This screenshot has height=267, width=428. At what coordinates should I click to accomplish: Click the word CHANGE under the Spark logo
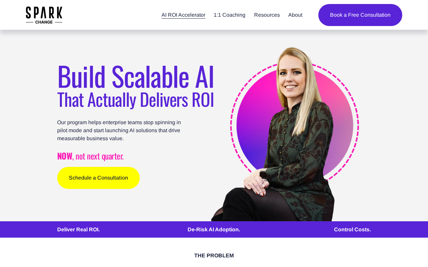point(44,22)
